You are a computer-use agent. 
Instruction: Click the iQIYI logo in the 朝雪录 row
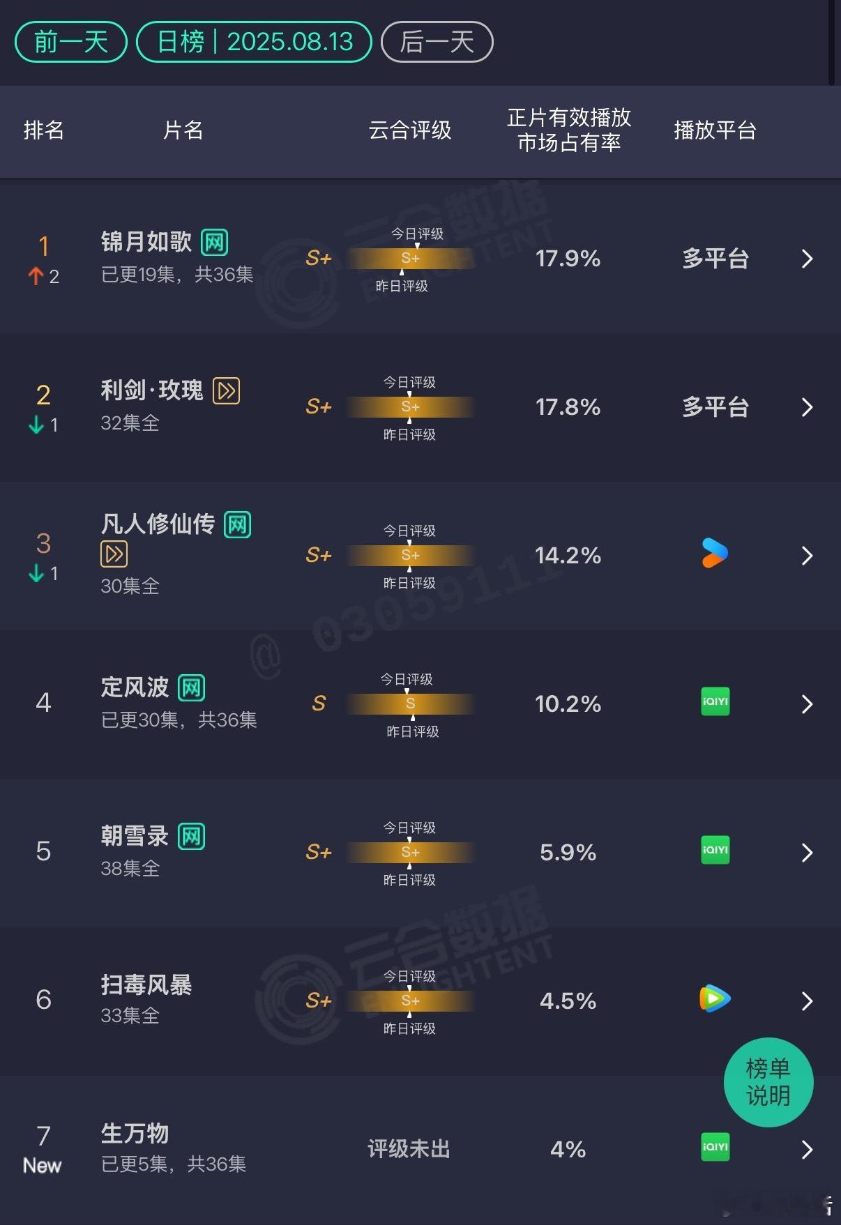click(715, 850)
